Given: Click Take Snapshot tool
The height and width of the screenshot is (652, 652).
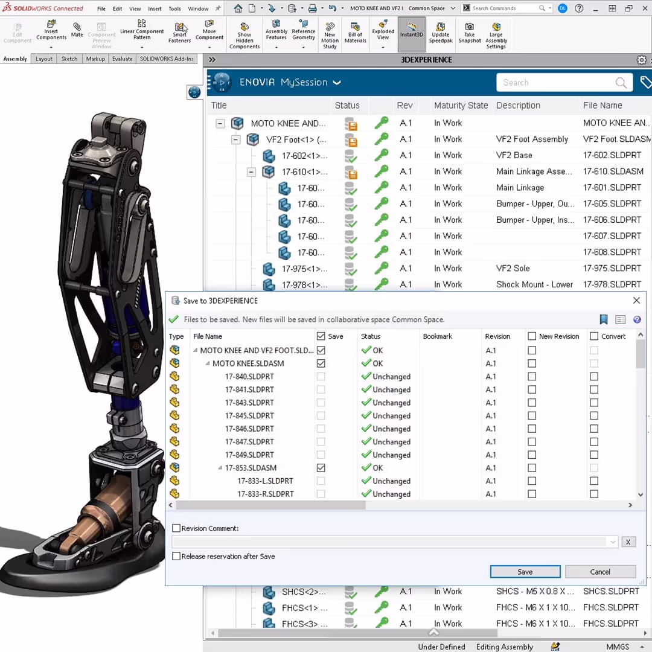Looking at the screenshot, I should [x=470, y=33].
